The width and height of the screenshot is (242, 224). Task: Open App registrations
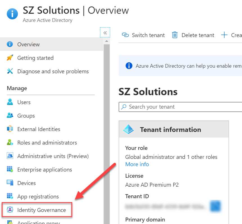(x=38, y=196)
